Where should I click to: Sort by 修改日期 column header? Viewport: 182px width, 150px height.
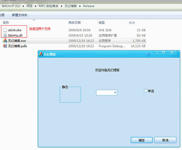coord(75,22)
